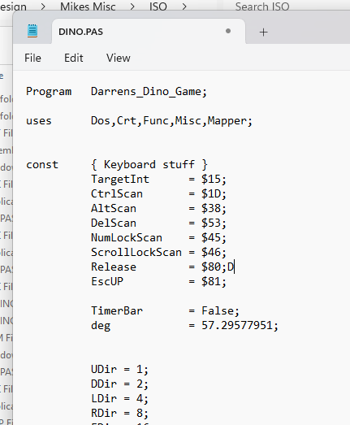
Task: Click the $46; value
Action: [214, 253]
